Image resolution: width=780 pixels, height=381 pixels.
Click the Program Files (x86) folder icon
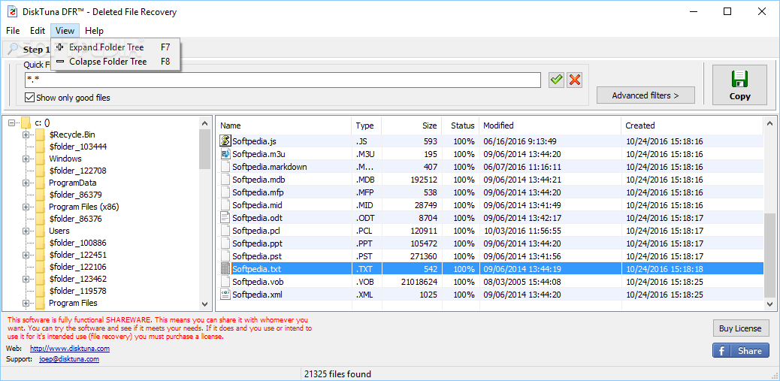[41, 207]
